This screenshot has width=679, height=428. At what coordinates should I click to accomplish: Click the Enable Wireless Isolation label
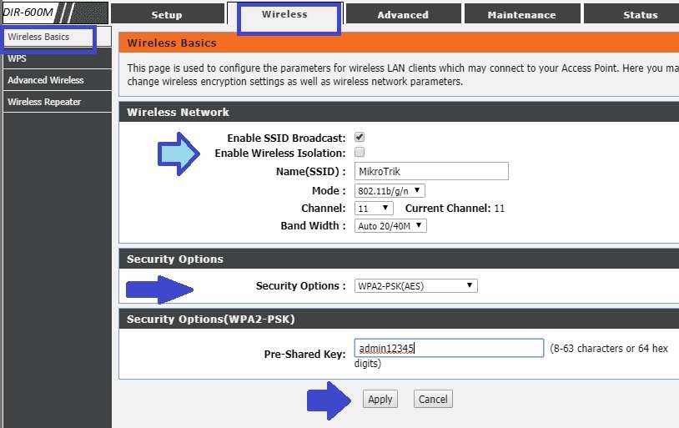pos(280,154)
